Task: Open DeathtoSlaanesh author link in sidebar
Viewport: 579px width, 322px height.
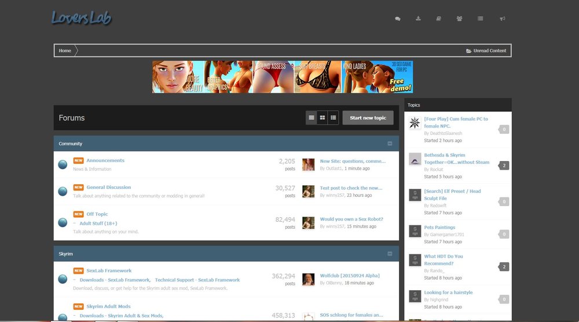Action: (446, 133)
